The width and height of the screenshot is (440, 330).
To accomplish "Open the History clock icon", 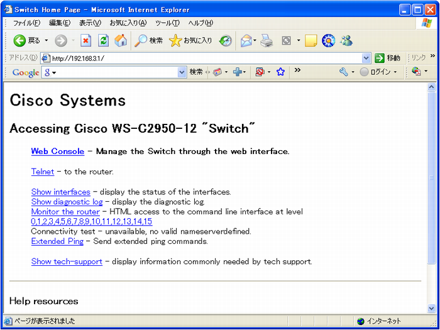I will click(x=226, y=41).
